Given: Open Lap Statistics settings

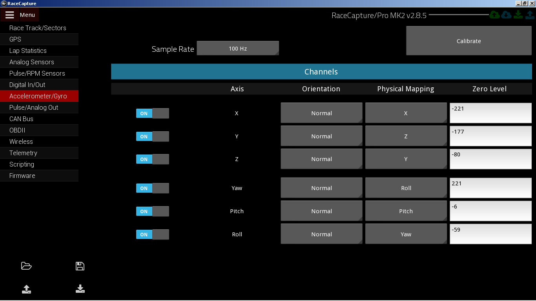Looking at the screenshot, I should click(39, 51).
